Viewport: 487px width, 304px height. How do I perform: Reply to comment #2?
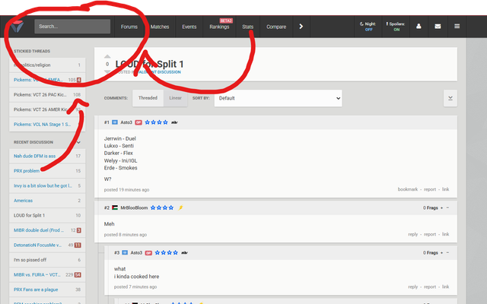point(412,234)
